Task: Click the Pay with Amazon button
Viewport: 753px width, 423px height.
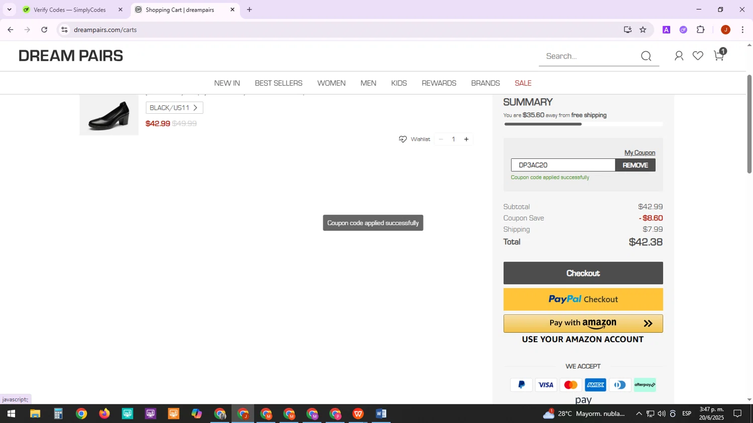Action: [x=583, y=323]
